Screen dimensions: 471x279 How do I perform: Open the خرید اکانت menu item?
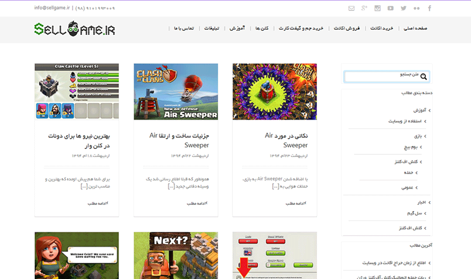(382, 28)
